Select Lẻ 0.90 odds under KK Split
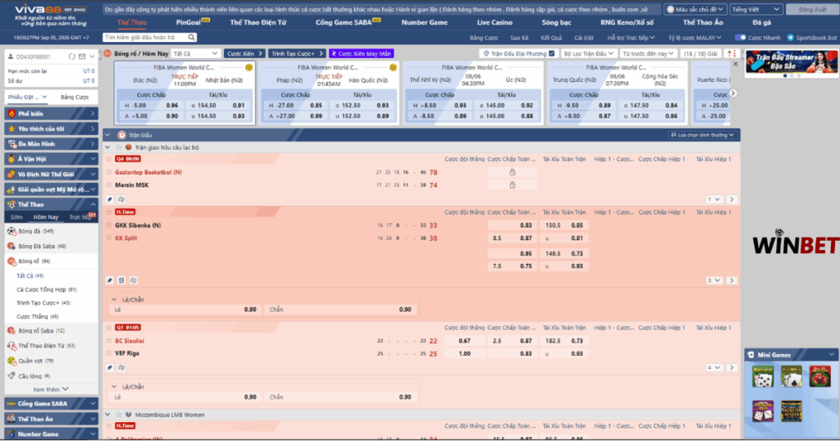The height and width of the screenshot is (441, 840). (x=185, y=309)
